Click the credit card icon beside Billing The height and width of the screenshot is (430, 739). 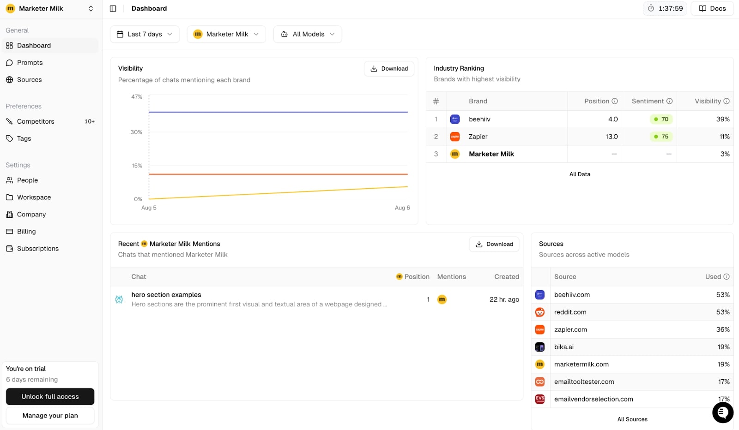coord(9,231)
